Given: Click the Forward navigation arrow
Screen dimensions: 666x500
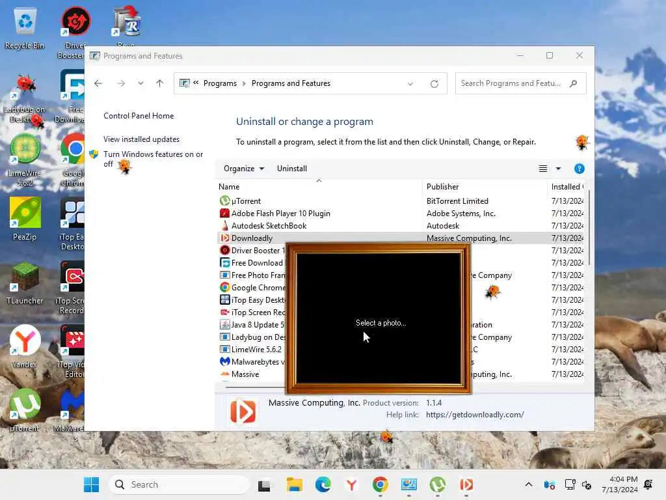Looking at the screenshot, I should coord(121,83).
